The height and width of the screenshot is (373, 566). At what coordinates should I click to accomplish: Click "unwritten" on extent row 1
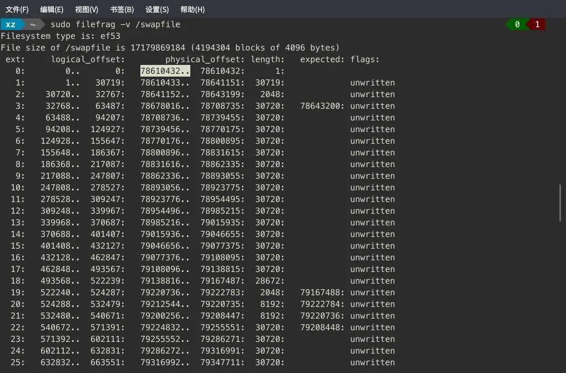point(372,82)
